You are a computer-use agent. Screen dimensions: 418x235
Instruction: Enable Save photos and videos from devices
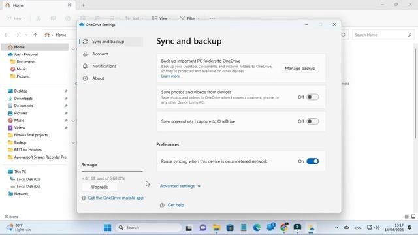(x=312, y=97)
